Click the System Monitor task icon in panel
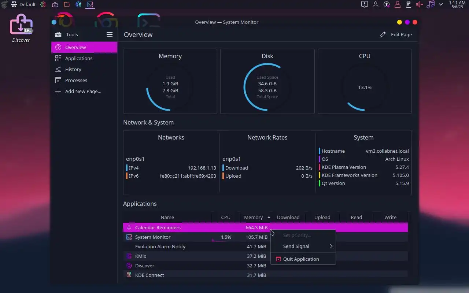This screenshot has width=469, height=293. [90, 4]
